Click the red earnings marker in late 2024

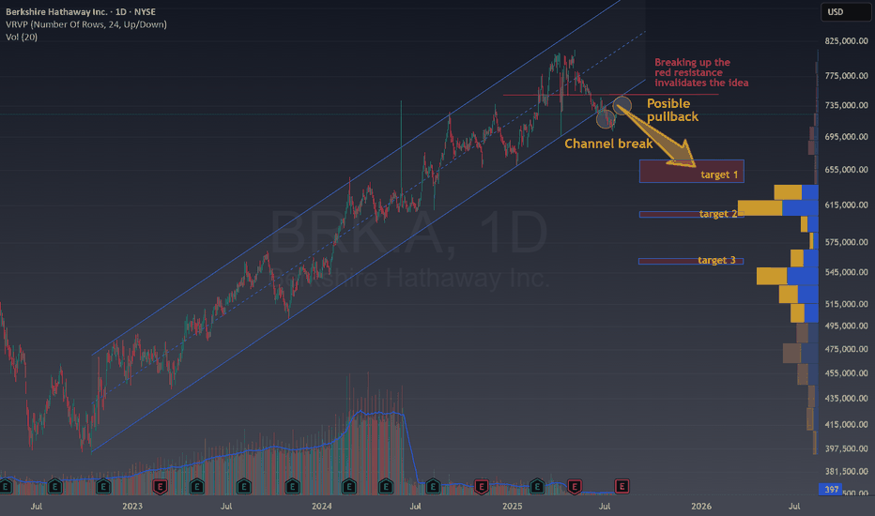[x=481, y=486]
